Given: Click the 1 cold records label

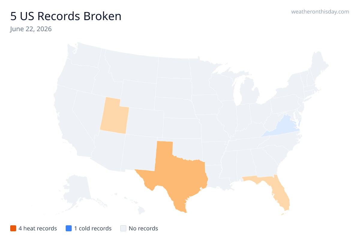Looking at the screenshot, I should [x=93, y=228].
